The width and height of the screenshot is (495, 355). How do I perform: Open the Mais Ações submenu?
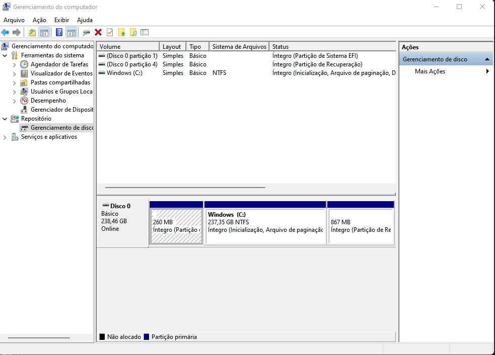(446, 71)
